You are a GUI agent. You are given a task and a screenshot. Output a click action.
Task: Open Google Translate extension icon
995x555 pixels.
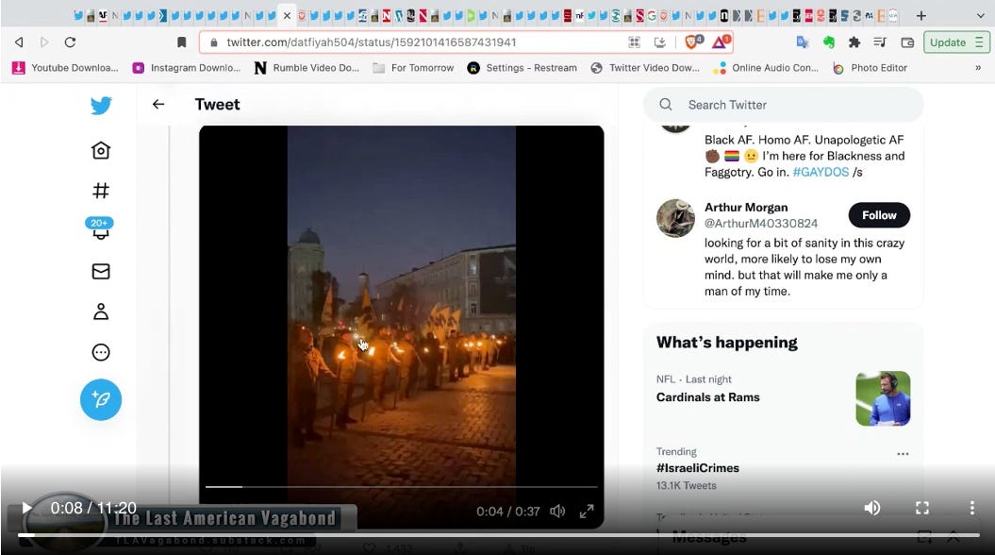pos(802,42)
